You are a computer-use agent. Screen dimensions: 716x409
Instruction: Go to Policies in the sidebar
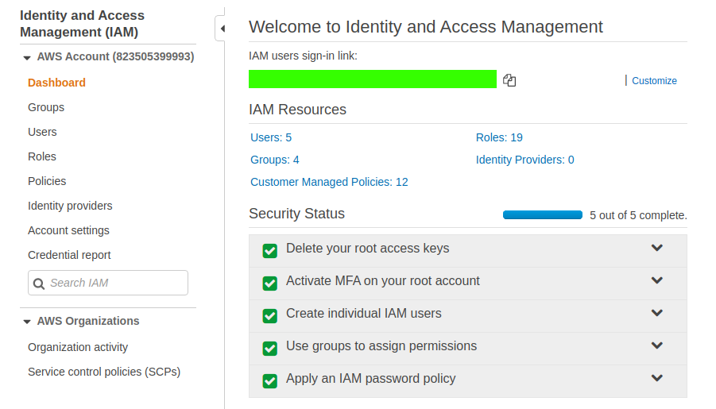[x=47, y=181]
